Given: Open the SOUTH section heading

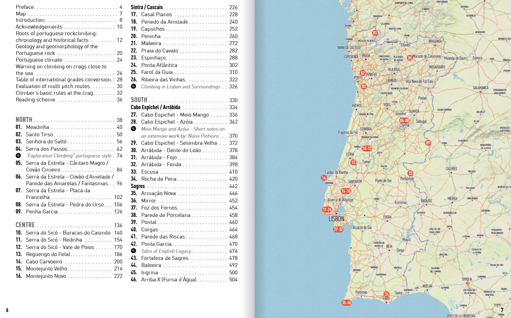Looking at the screenshot, I should point(139,100).
